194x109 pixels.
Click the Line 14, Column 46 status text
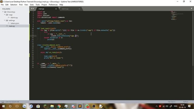tap(12, 102)
